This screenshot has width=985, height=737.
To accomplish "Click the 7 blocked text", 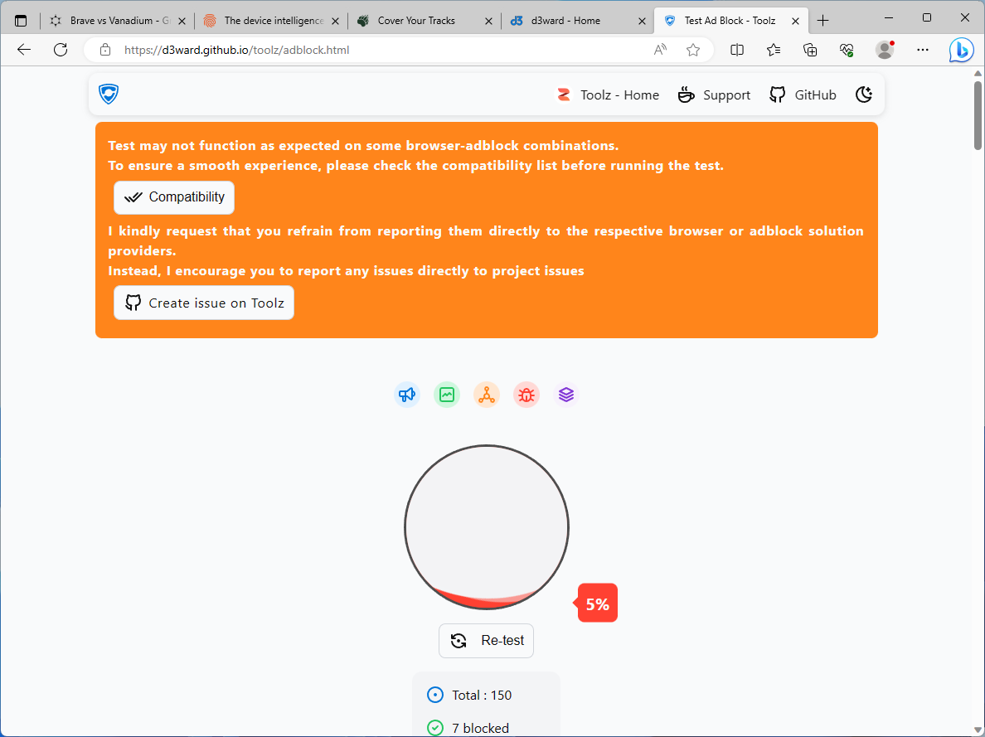I will pyautogui.click(x=481, y=728).
